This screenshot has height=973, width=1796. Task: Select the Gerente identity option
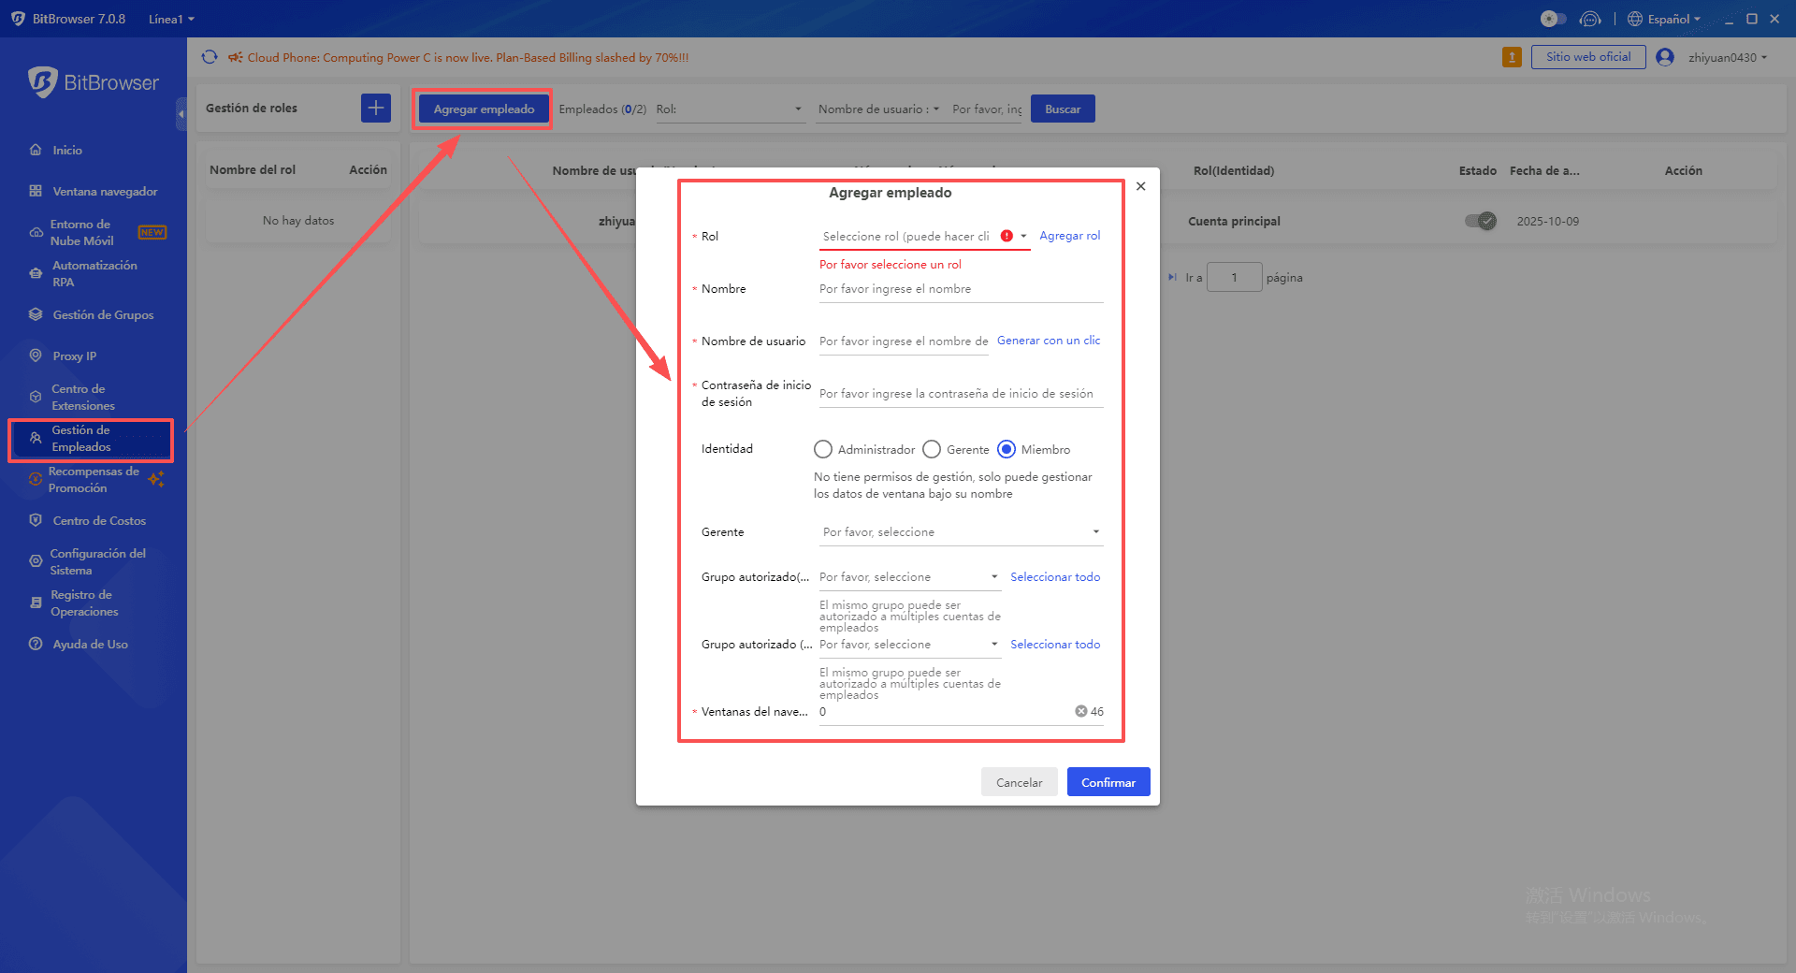(x=932, y=449)
